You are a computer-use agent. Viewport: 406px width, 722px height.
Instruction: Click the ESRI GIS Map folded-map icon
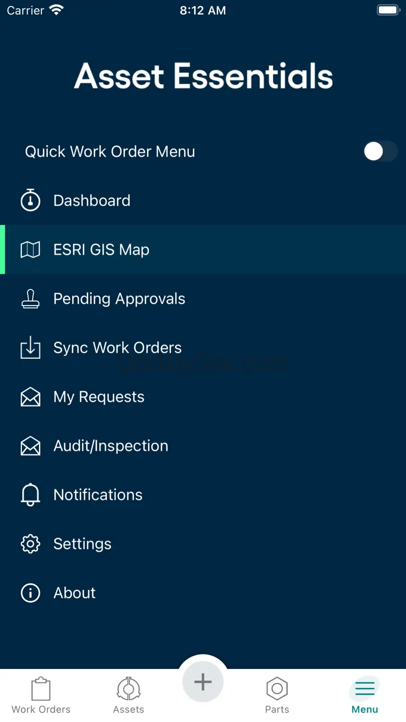pos(30,250)
